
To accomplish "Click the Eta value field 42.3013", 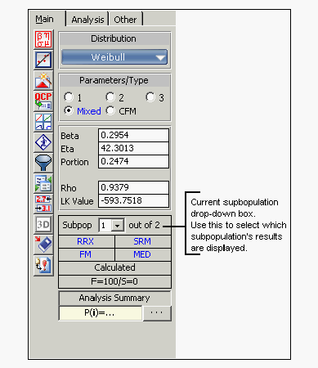I will tap(133, 148).
